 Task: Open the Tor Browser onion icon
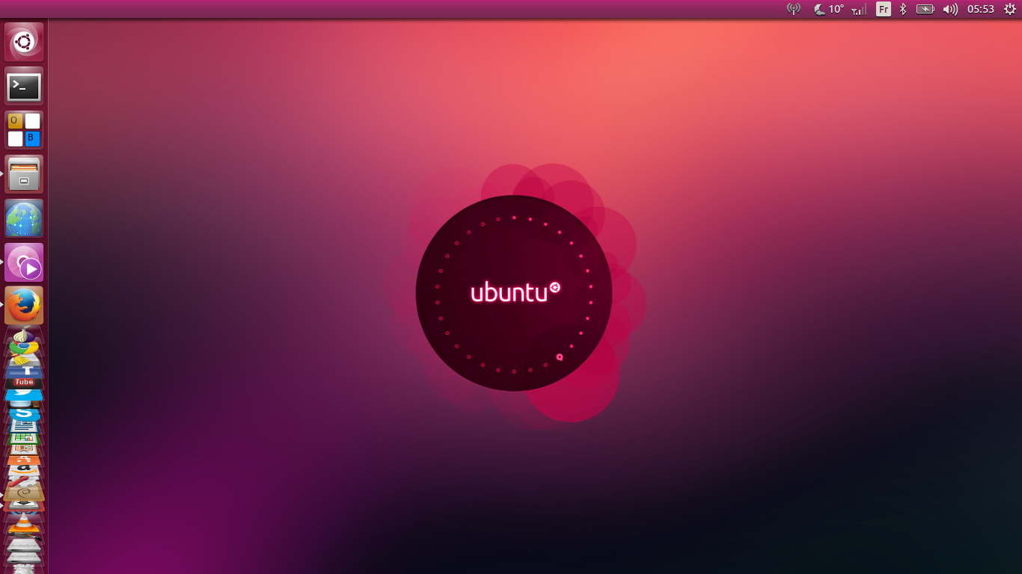click(x=24, y=336)
